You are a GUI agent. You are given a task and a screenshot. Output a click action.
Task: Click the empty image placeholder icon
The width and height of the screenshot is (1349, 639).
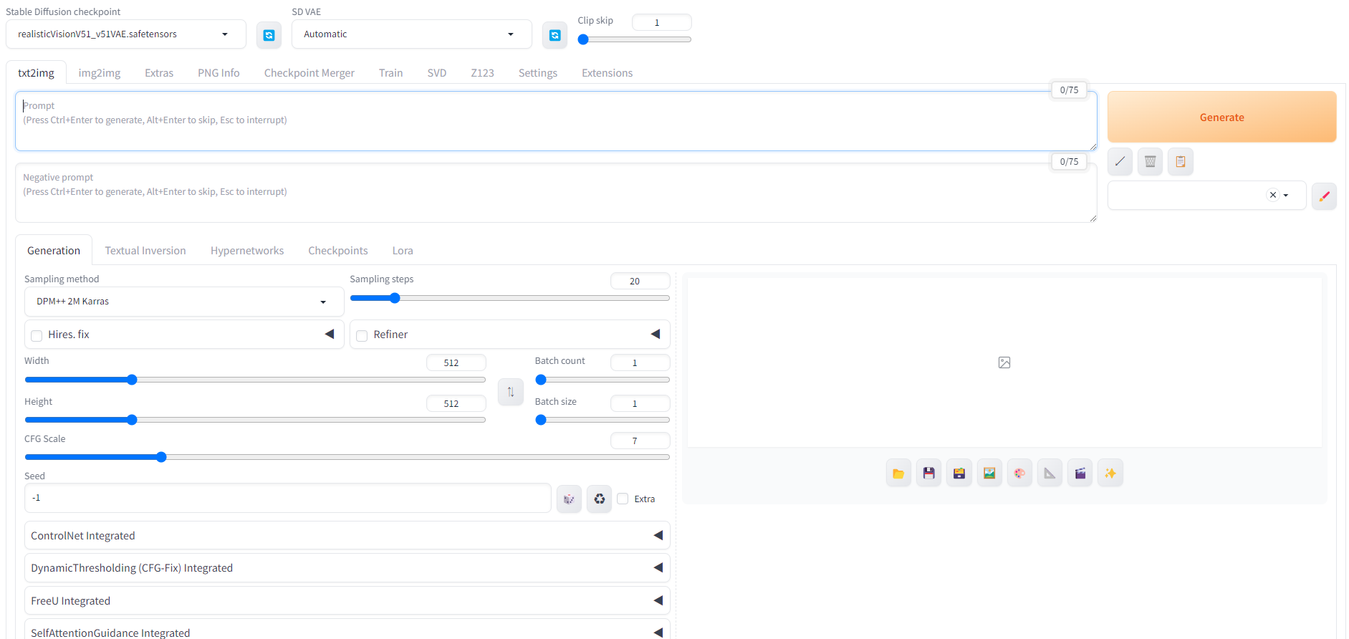coord(1004,362)
